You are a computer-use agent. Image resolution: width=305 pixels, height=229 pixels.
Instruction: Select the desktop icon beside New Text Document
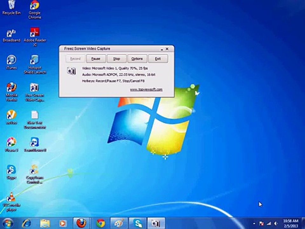(x=11, y=117)
